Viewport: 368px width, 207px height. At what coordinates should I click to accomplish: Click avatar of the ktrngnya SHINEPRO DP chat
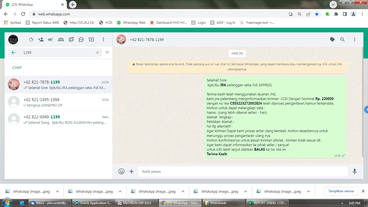(x=14, y=102)
